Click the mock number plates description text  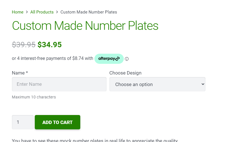pyautogui.click(x=95, y=140)
